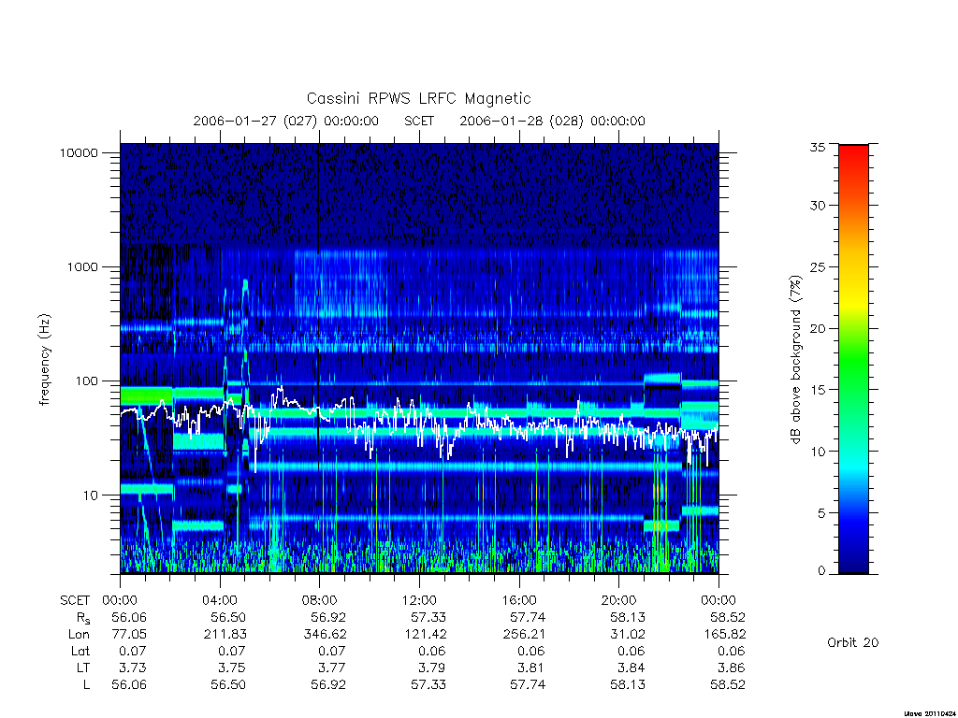Click the LT value "3.84"
958x718 pixels.
click(631, 668)
